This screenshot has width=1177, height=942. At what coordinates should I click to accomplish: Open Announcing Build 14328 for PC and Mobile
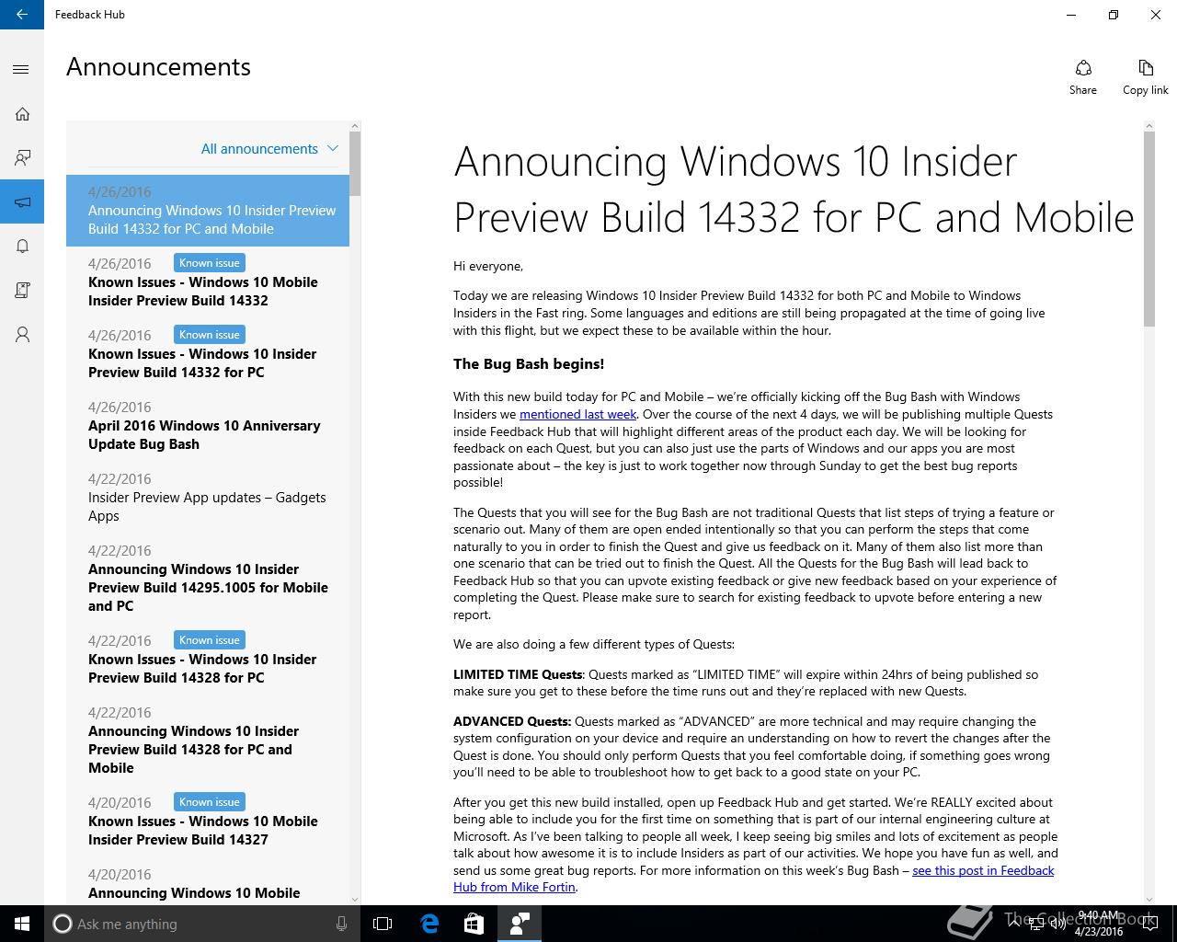[208, 741]
